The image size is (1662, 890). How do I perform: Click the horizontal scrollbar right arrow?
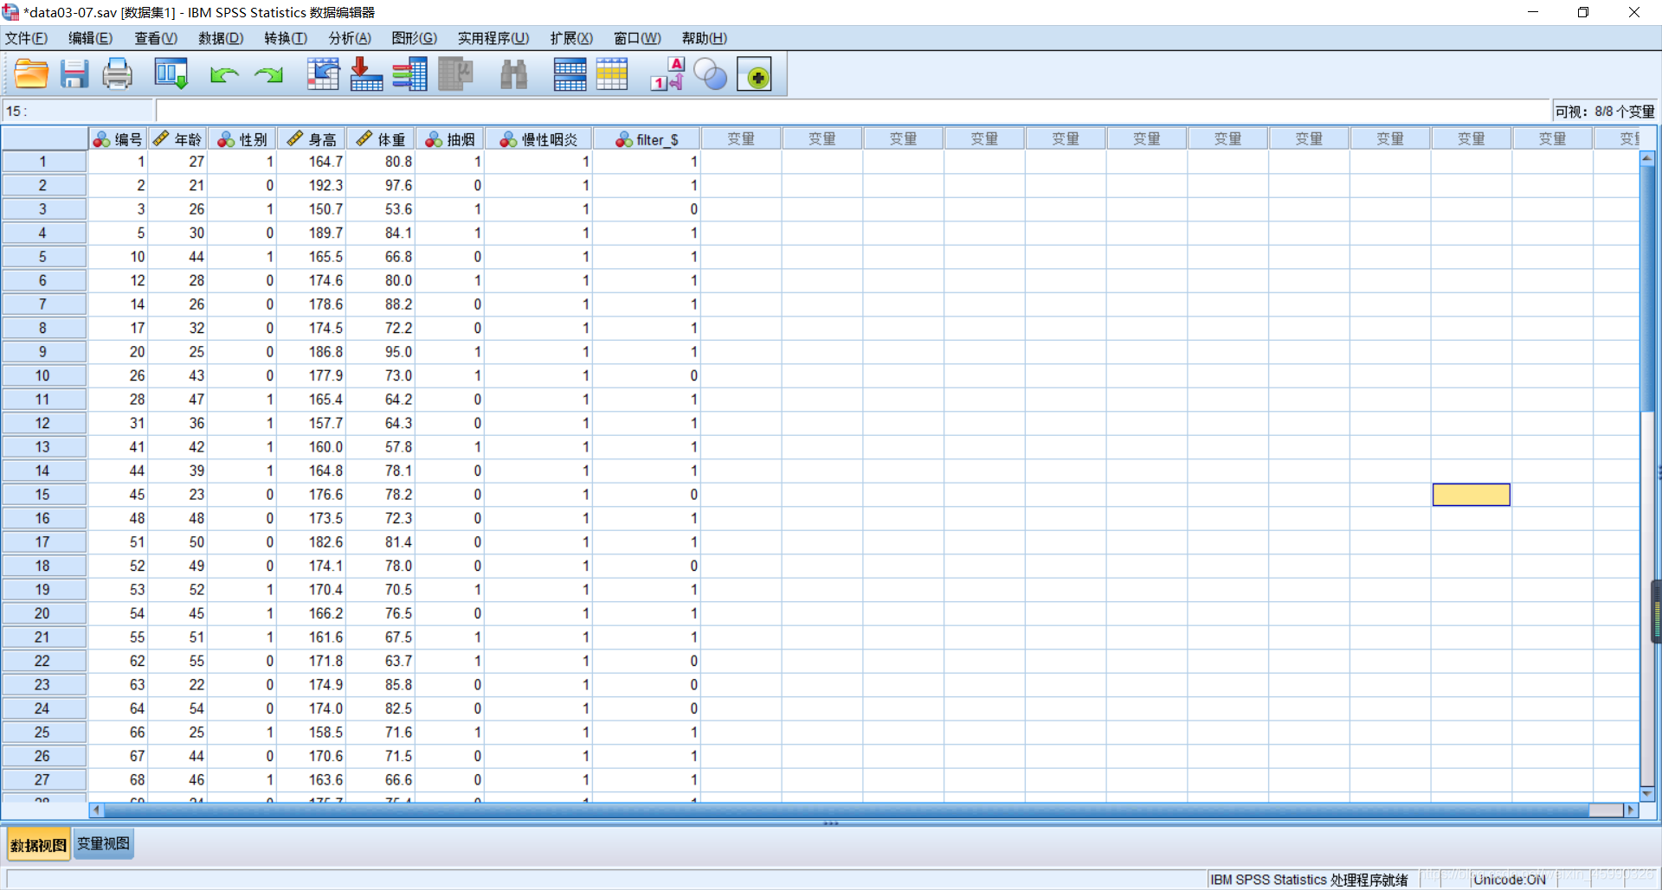click(x=1631, y=810)
